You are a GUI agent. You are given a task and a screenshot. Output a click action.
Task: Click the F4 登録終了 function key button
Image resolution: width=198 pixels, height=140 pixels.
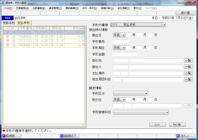69,136
